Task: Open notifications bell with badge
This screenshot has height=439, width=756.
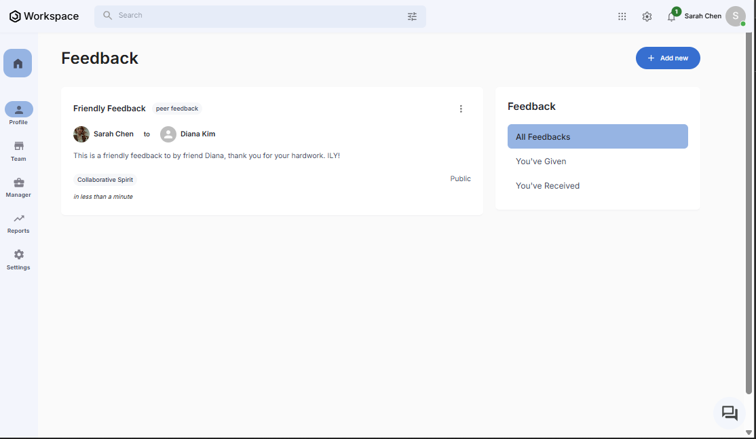Action: [x=671, y=16]
